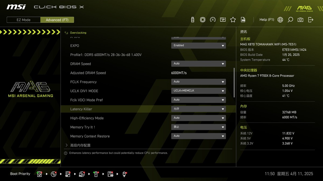
Task: Select the EXPO setting label
Action: click(75, 46)
